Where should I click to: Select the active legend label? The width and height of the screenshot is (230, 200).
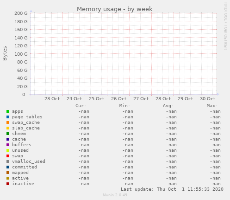pos(20,178)
